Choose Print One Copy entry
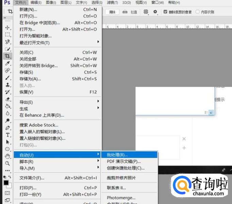Image resolution: width=232 pixels, height=204 pixels. 58,194
